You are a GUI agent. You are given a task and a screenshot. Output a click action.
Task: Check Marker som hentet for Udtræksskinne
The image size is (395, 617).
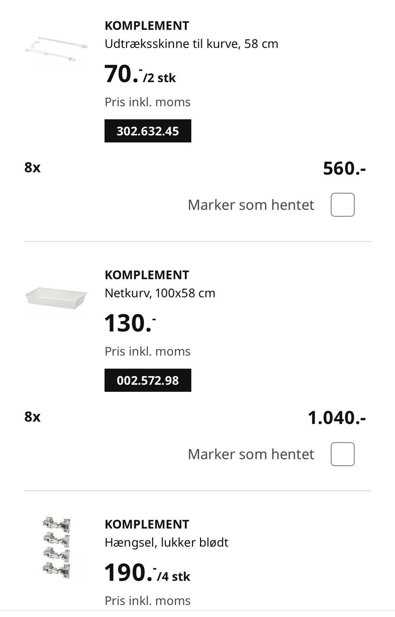342,205
